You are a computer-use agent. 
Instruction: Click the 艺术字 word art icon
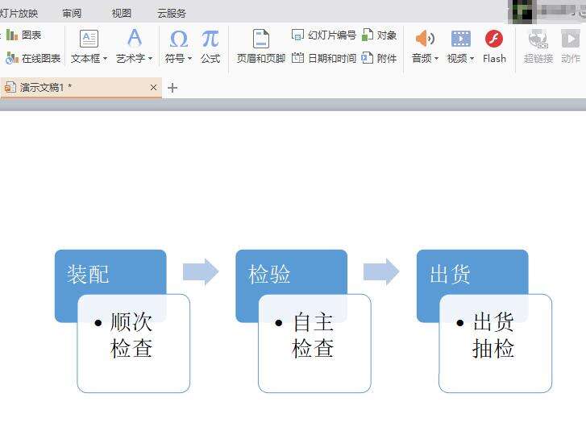coord(135,38)
